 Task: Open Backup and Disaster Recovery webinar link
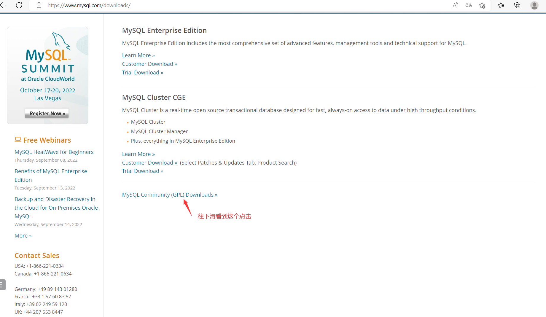click(x=56, y=208)
